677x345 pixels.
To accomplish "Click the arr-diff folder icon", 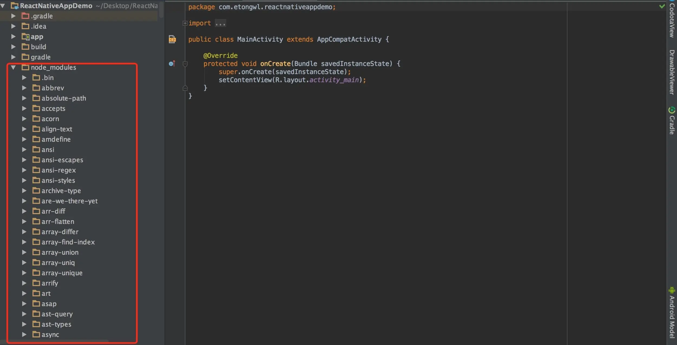I will click(x=36, y=211).
